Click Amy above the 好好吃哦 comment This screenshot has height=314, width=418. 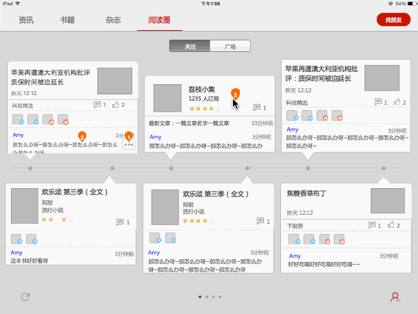click(295, 256)
